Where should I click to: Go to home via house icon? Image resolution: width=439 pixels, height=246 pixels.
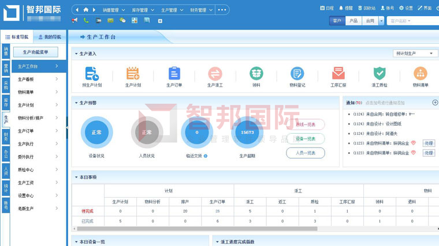(85, 10)
